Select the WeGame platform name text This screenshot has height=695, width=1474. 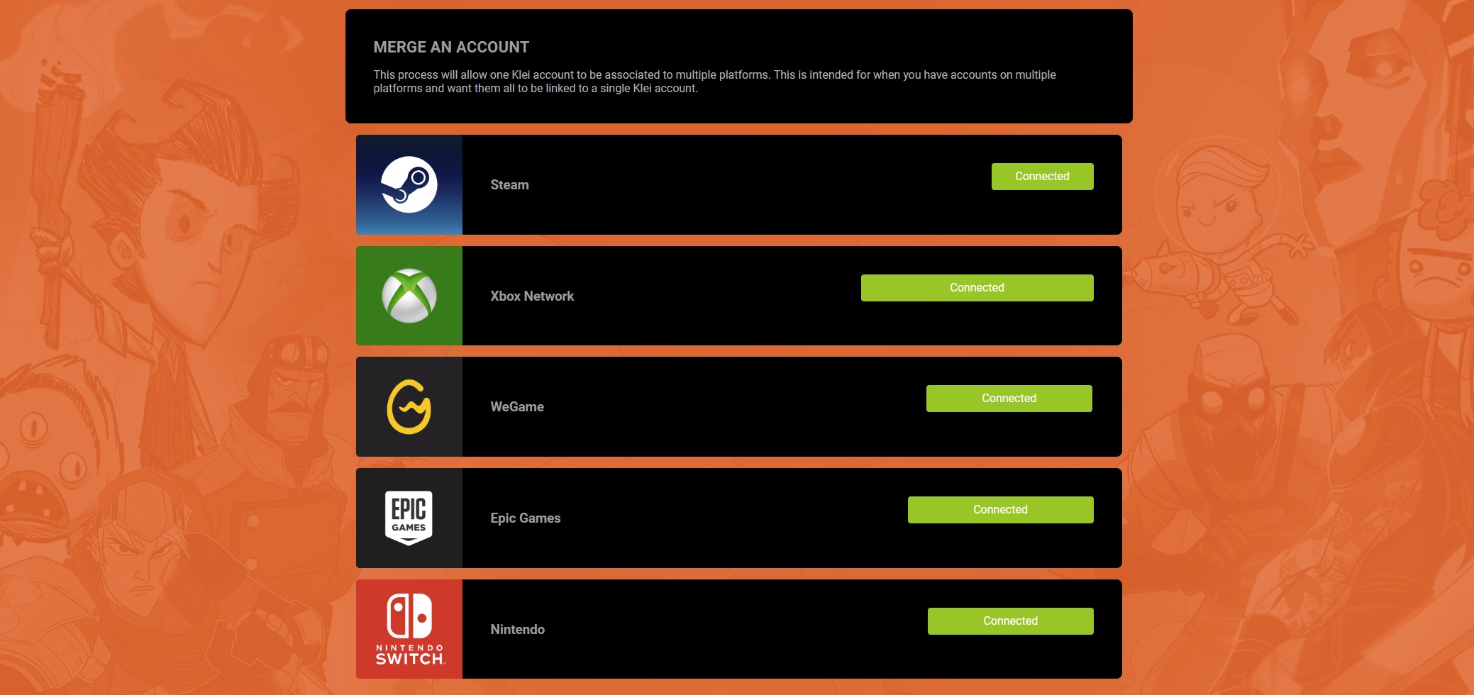point(517,406)
